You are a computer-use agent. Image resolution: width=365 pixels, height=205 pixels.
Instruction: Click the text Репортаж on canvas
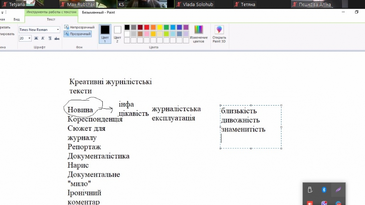coord(84,147)
